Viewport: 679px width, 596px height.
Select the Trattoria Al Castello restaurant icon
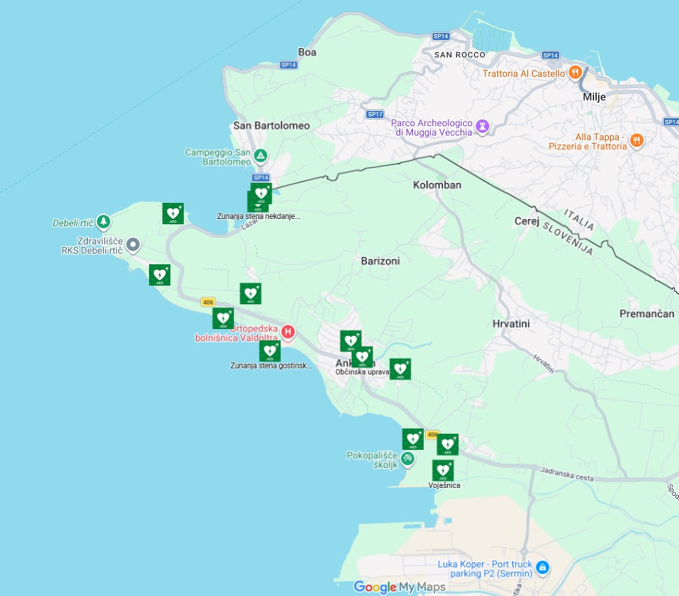coord(575,73)
